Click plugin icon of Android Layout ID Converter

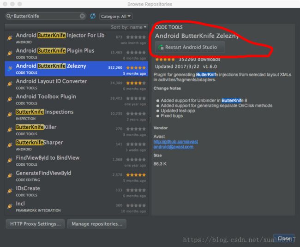pos(10,84)
